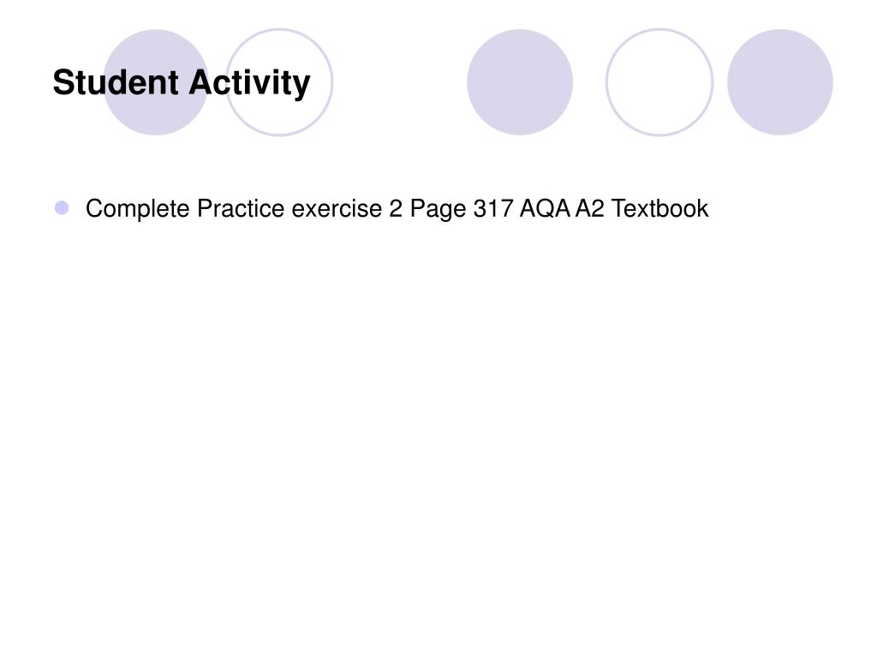Viewport: 877px width, 658px height.
Task: Click the page number 317
Action: (x=493, y=209)
